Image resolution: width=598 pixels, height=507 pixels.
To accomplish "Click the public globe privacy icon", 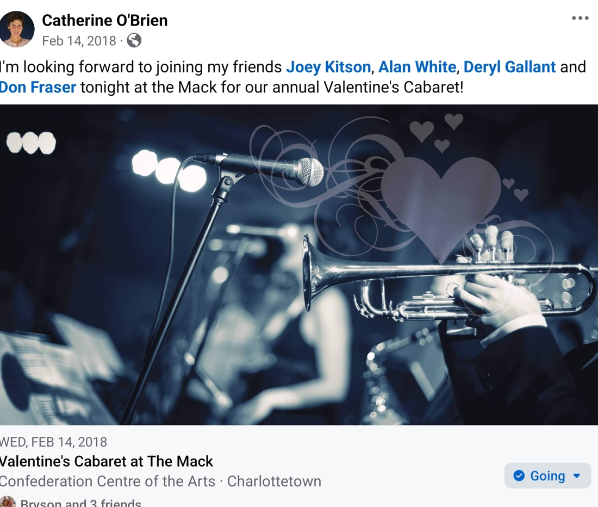I will pos(134,40).
